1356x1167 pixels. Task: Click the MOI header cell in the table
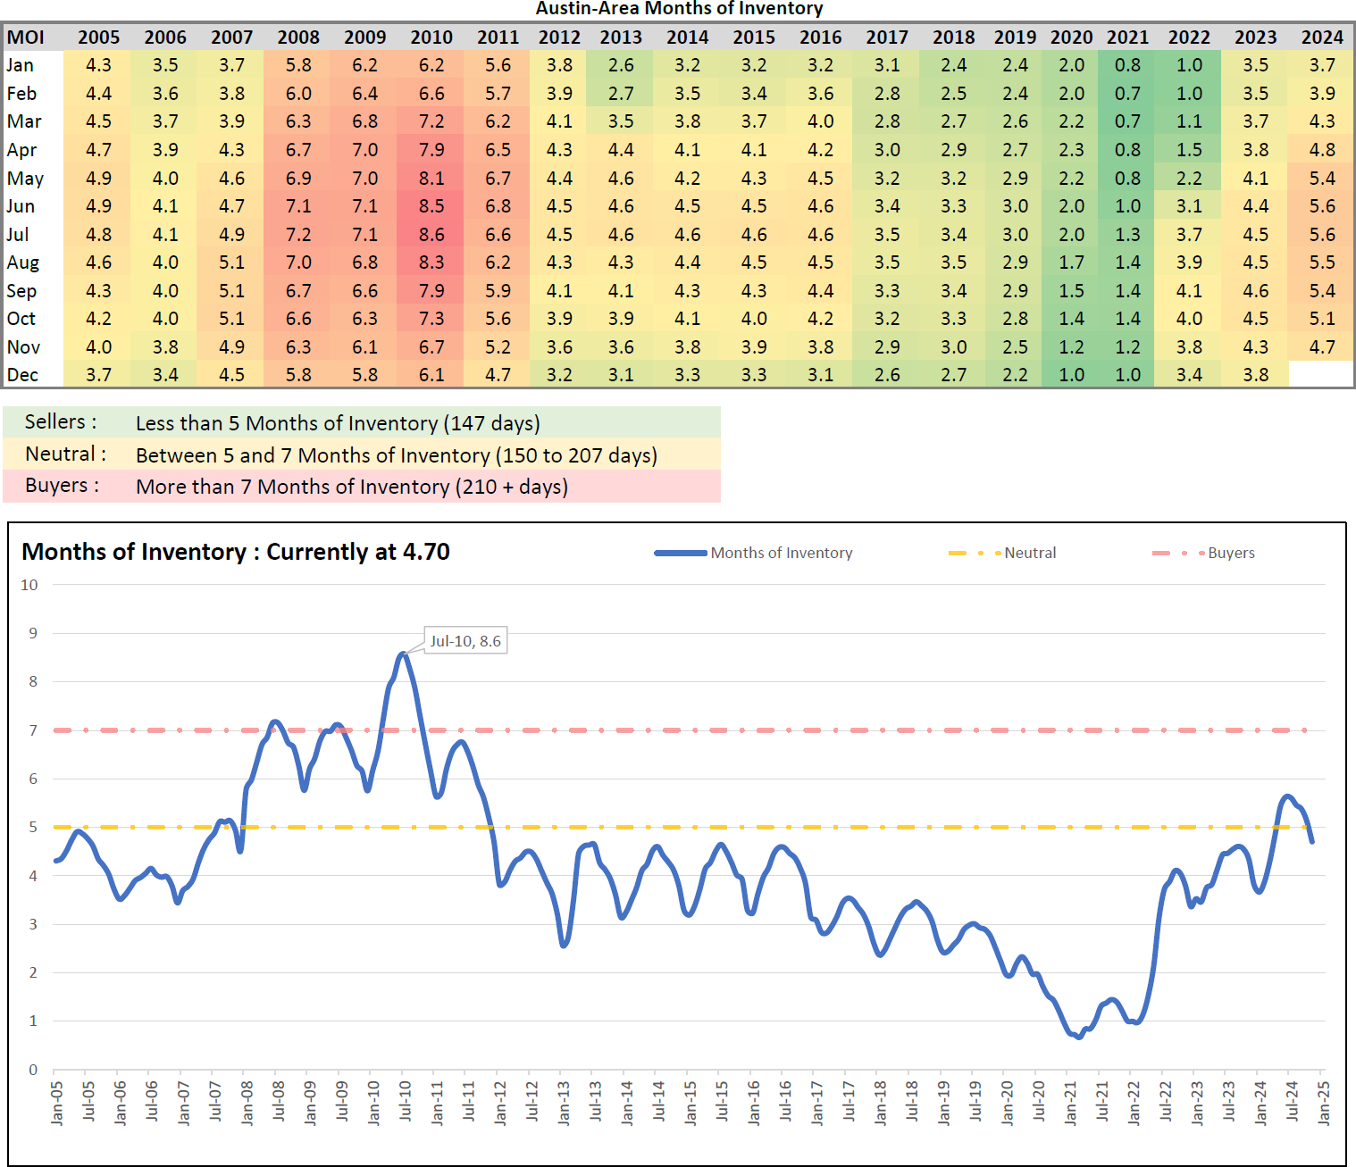click(26, 38)
